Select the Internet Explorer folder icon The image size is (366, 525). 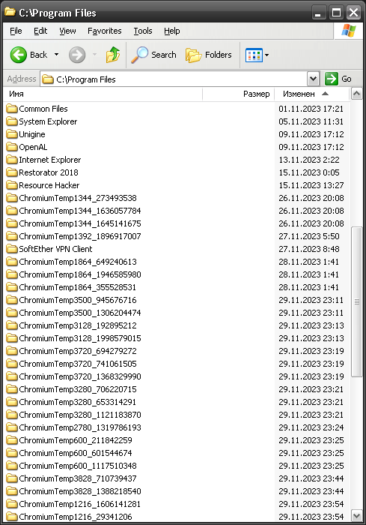(x=12, y=159)
